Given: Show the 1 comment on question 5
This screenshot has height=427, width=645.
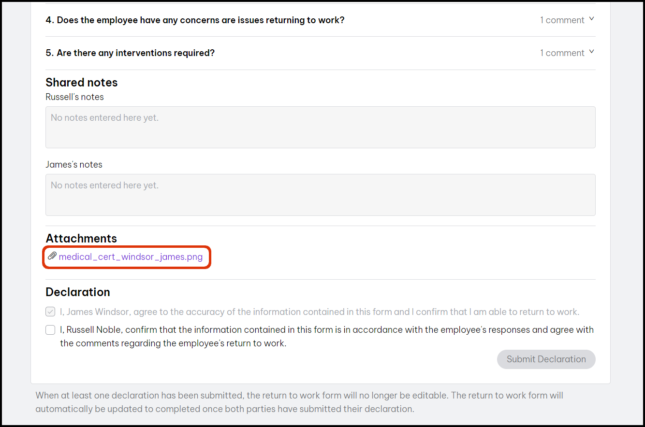Looking at the screenshot, I should pos(562,53).
